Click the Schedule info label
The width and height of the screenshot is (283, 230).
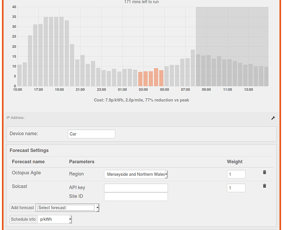24,219
